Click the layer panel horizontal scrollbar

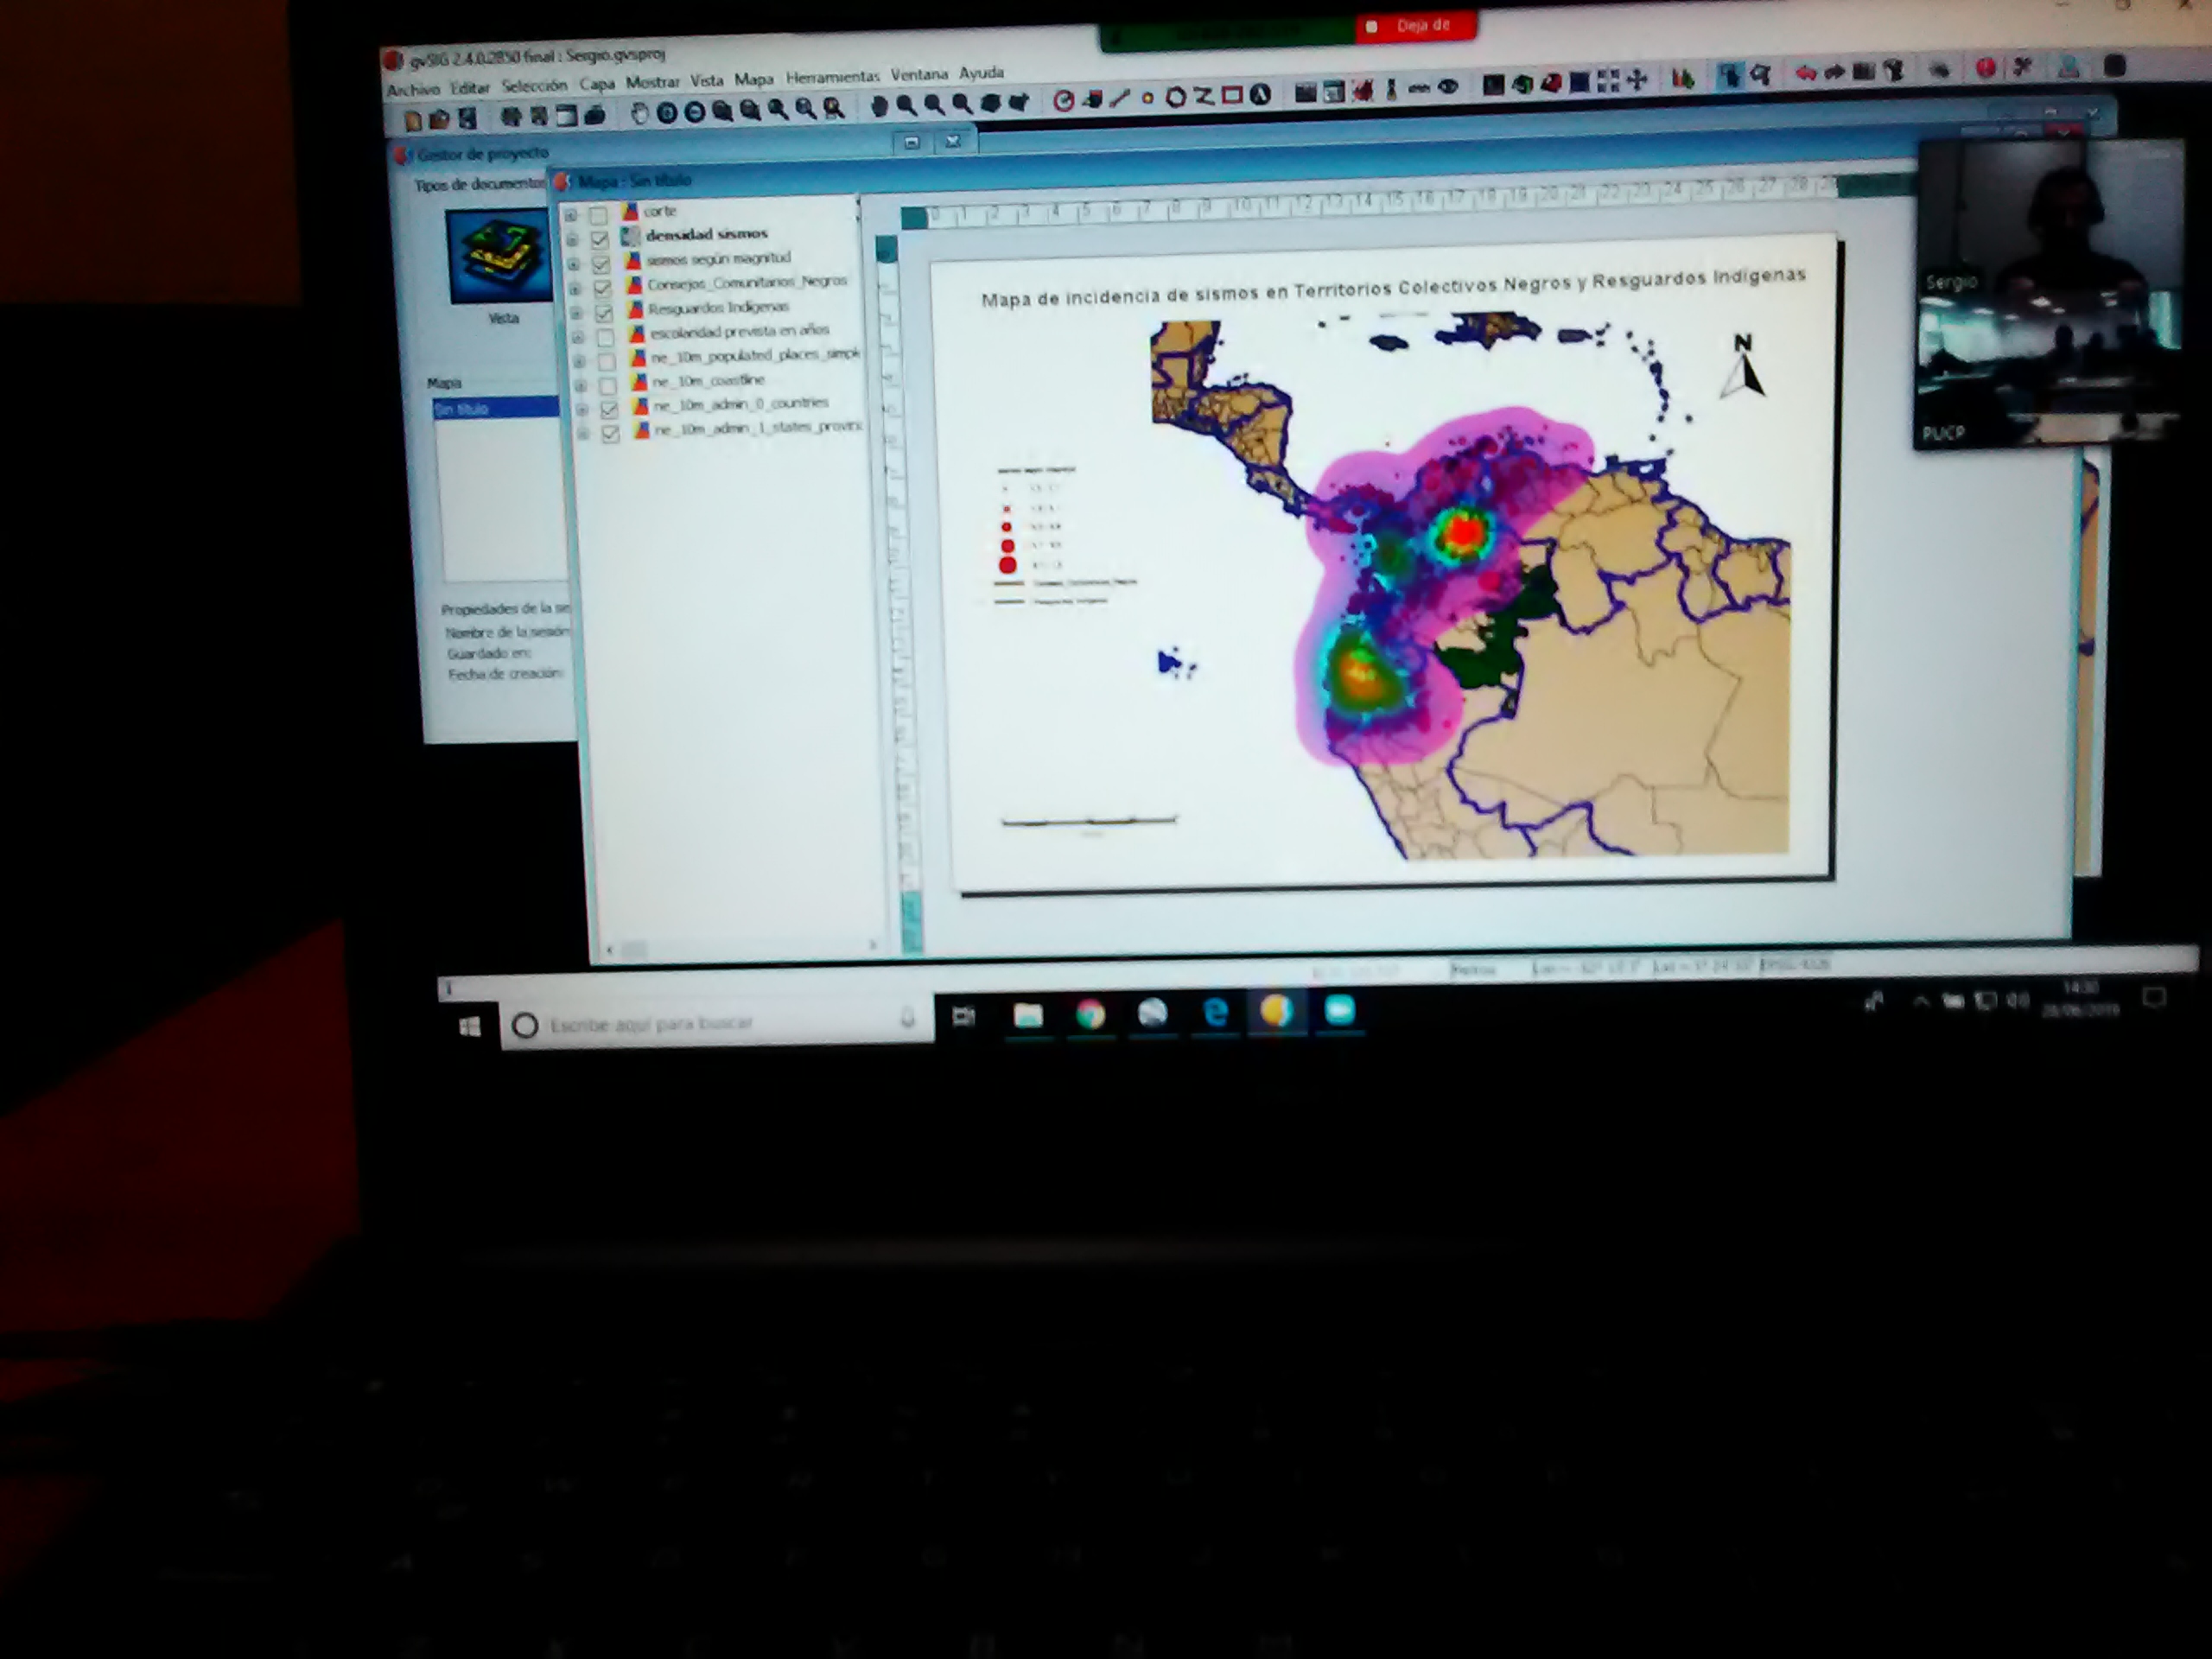[740, 947]
